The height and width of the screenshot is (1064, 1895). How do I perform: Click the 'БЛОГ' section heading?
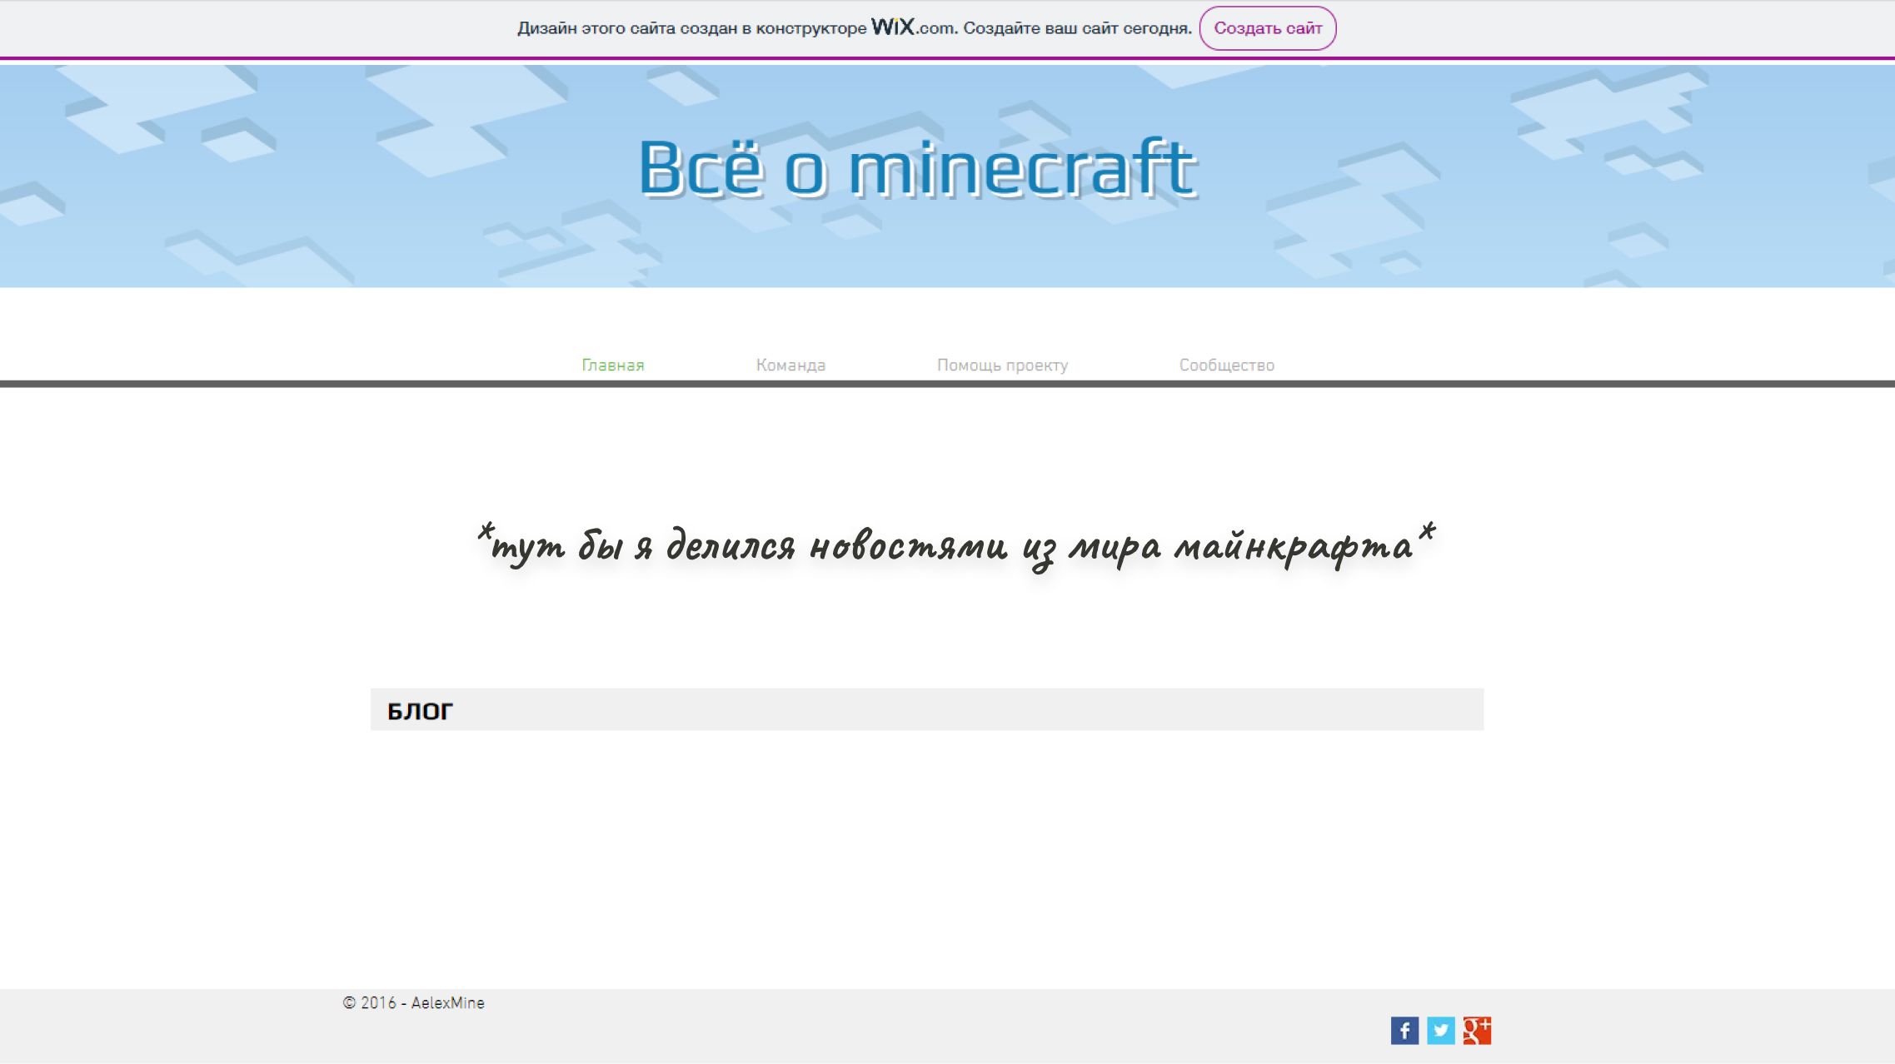421,711
